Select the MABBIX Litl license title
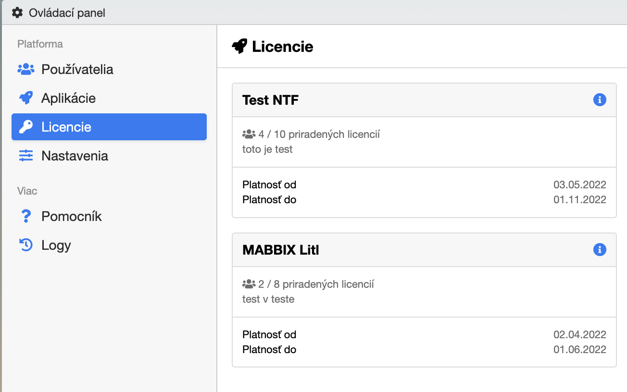The width and height of the screenshot is (627, 392). coord(281,250)
